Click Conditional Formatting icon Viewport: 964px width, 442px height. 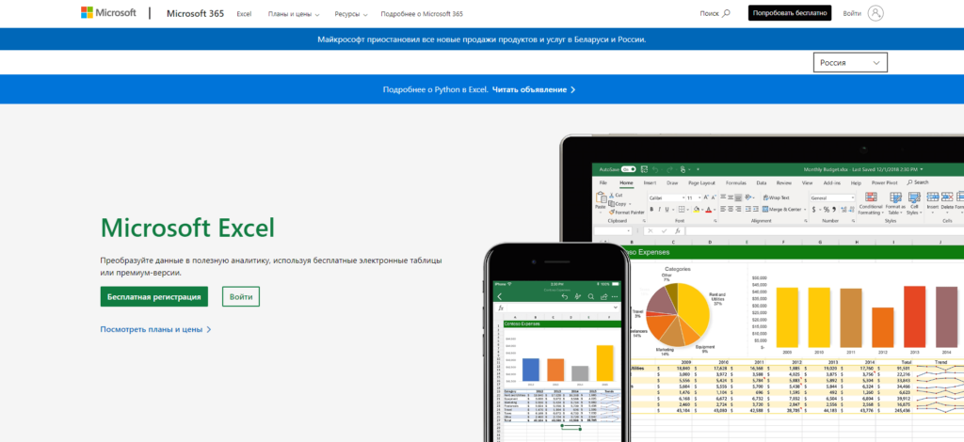pos(871,197)
